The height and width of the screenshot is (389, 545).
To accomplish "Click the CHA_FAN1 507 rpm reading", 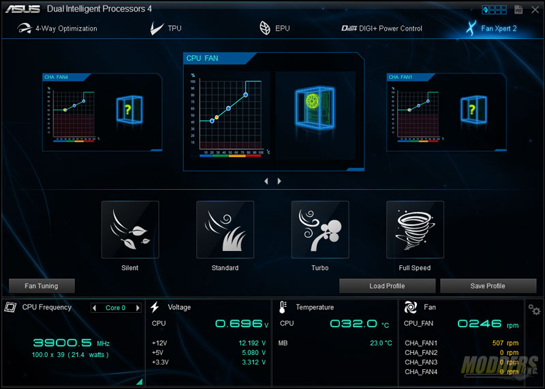I will point(505,343).
